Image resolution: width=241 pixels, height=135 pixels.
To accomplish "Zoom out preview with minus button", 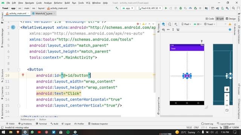I will point(227,100).
